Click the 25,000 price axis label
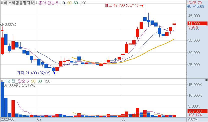This screenshot has width=208, height=122. pyautogui.click(x=194, y=65)
